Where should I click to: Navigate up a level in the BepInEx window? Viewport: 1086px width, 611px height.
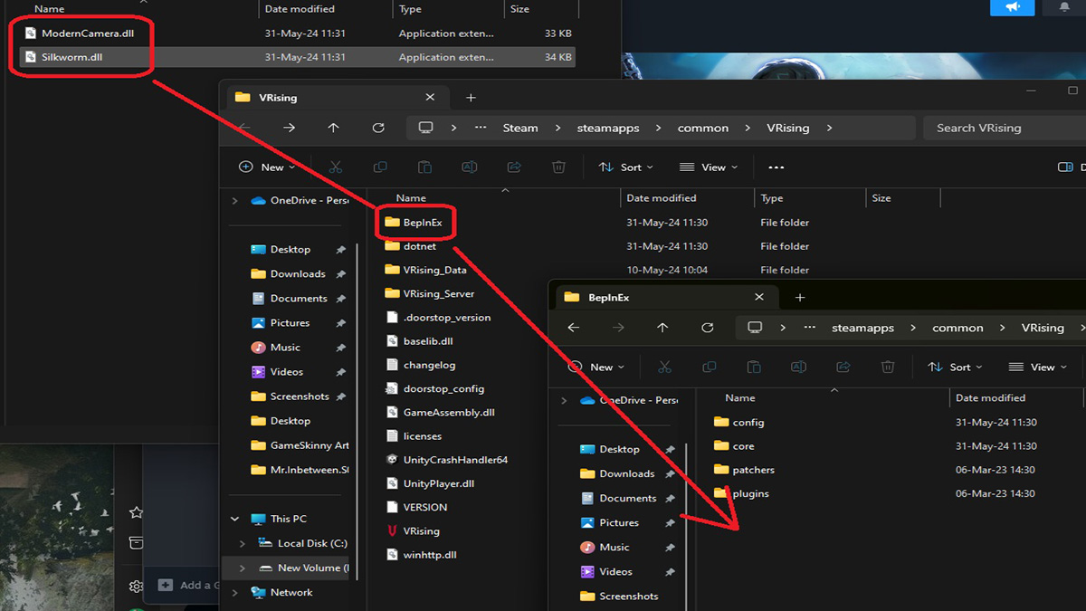(662, 327)
